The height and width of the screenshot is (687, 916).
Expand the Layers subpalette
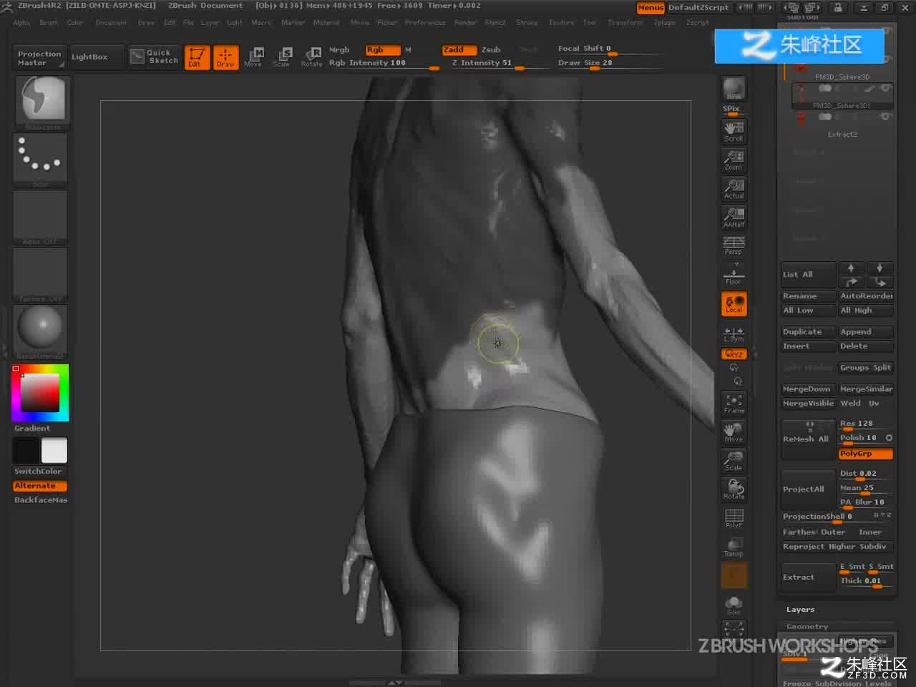click(800, 610)
